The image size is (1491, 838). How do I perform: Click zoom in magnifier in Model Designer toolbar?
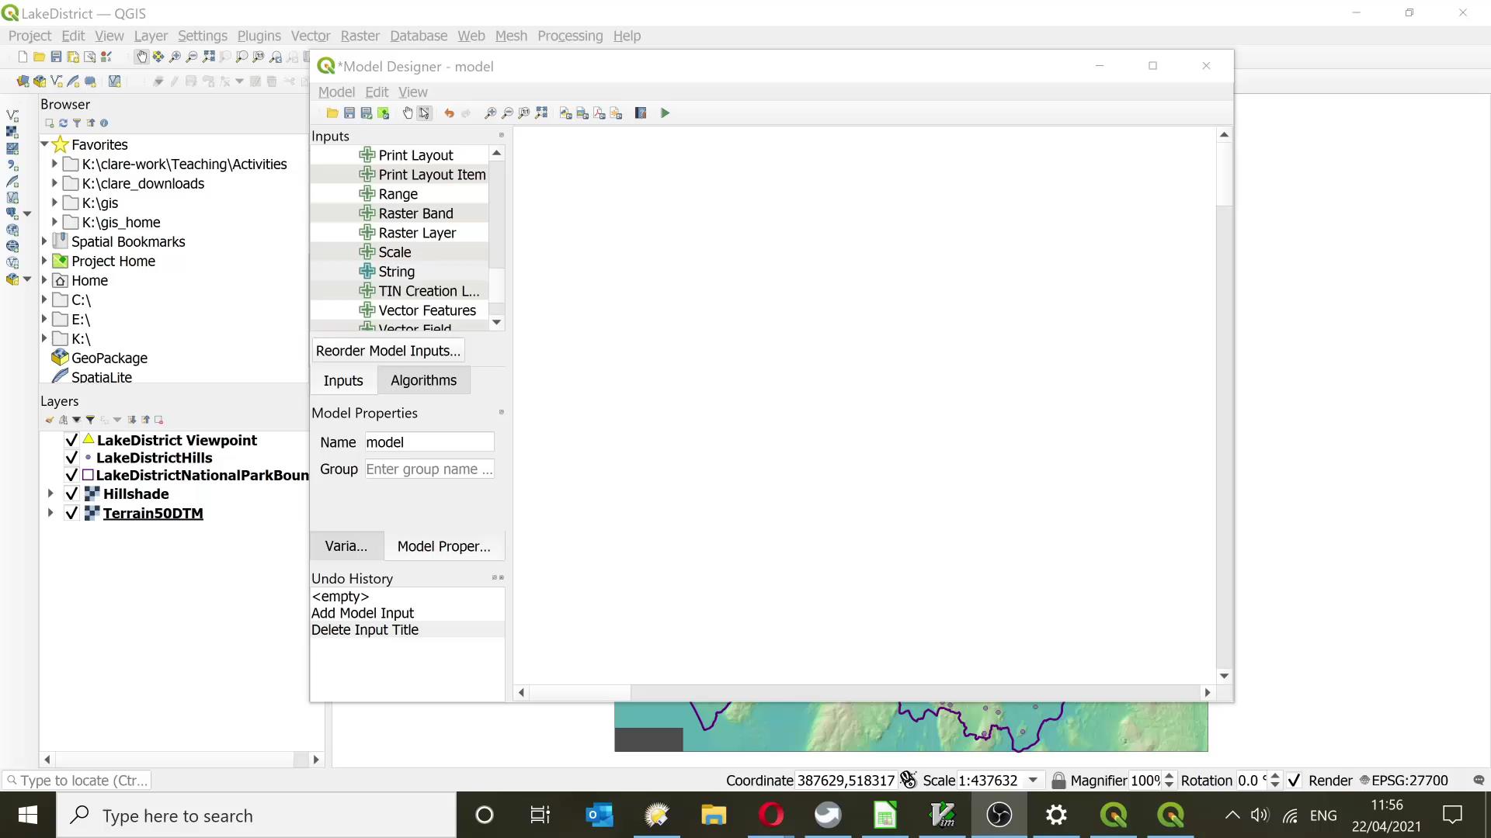point(490,113)
